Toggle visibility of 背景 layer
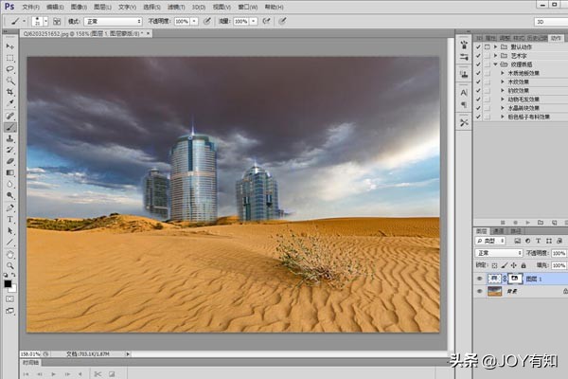The width and height of the screenshot is (568, 379). 480,291
